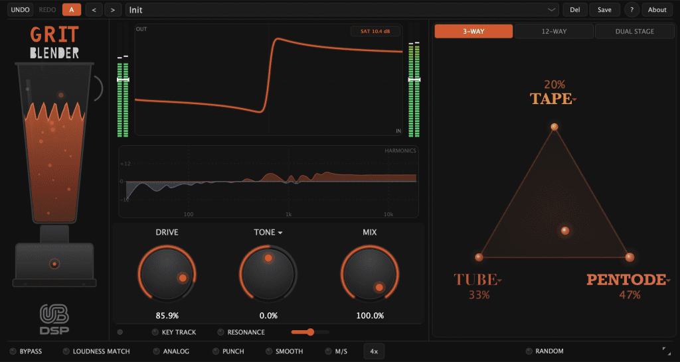Screen dimensions: 680x362
Task: Click the resize corner handle icon
Action: tap(666, 350)
